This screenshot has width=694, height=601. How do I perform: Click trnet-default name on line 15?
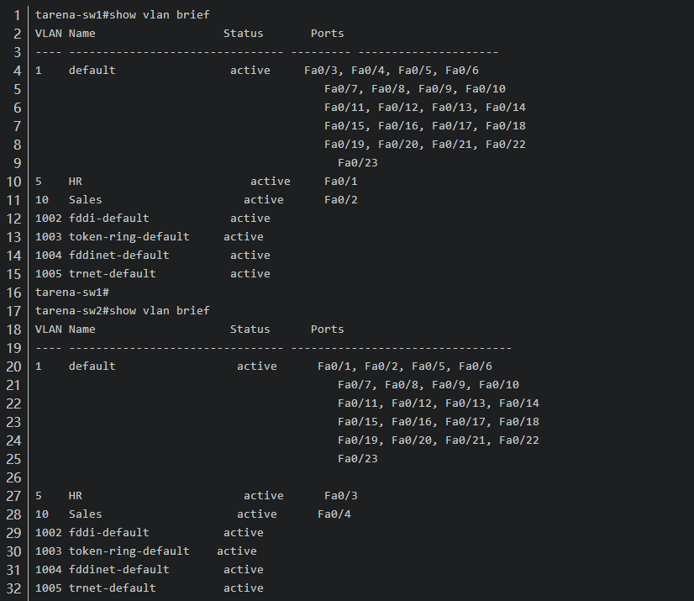tap(113, 274)
